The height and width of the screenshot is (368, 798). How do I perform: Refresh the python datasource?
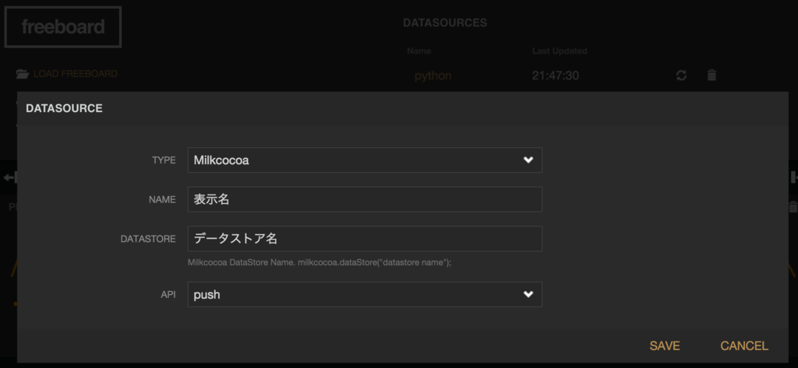[681, 75]
